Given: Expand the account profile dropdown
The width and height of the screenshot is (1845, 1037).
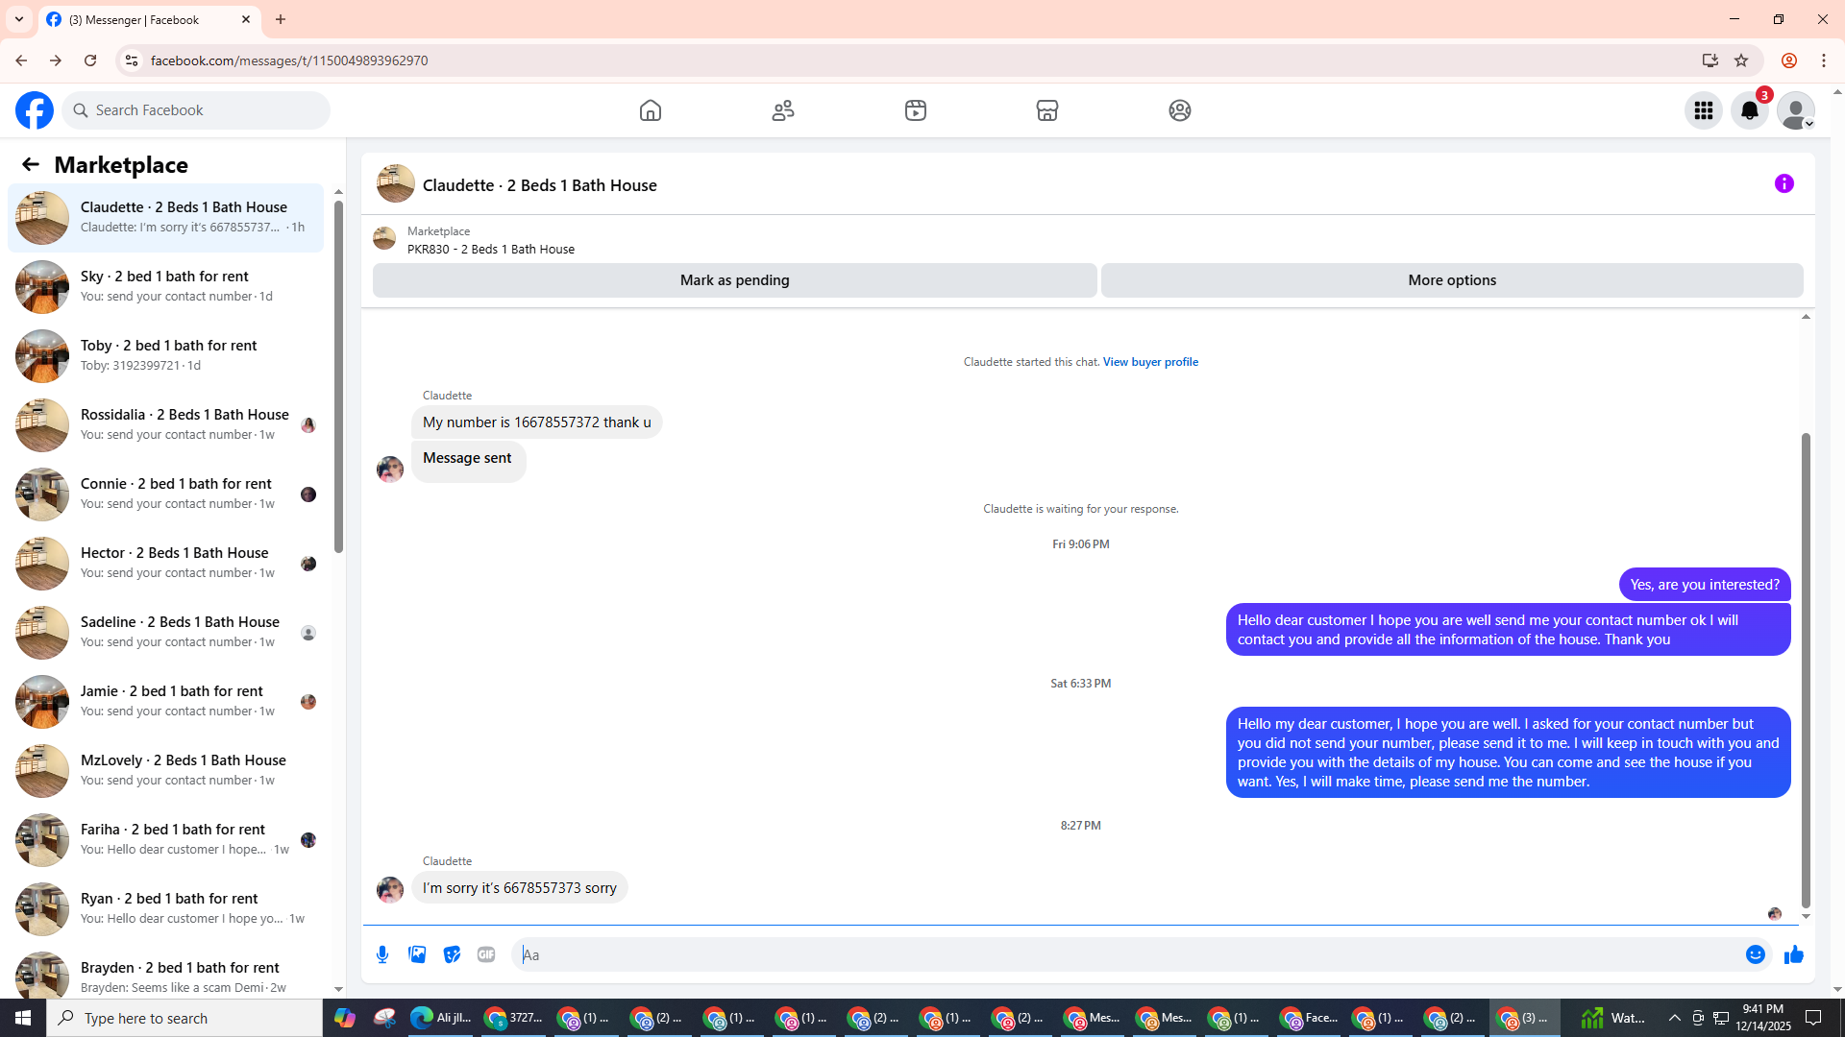Looking at the screenshot, I should tap(1795, 110).
